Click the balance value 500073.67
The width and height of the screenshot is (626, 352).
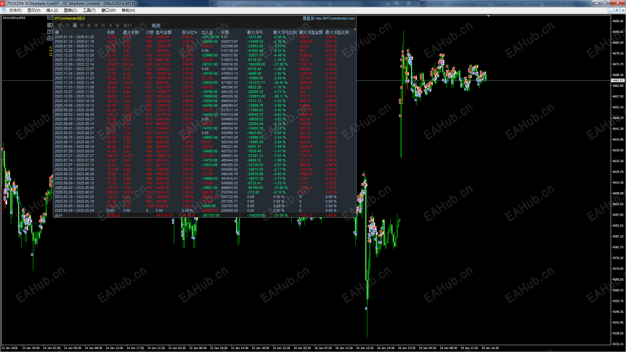pos(230,41)
